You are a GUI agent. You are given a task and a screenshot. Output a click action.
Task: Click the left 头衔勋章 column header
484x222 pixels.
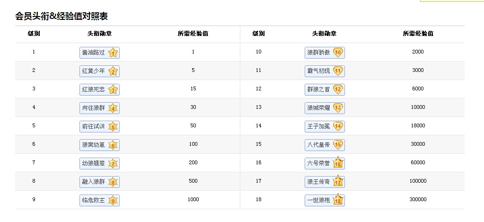coord(99,34)
